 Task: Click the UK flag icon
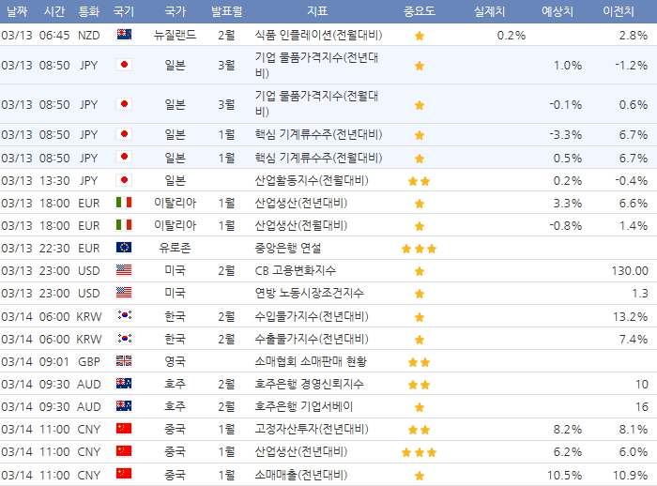tap(124, 360)
